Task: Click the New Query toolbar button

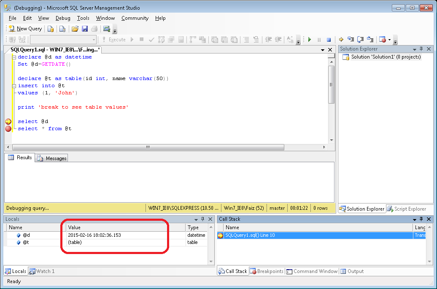Action: pyautogui.click(x=25, y=29)
